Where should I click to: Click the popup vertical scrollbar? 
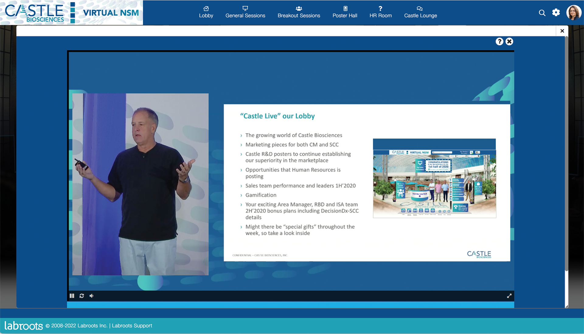click(x=566, y=154)
